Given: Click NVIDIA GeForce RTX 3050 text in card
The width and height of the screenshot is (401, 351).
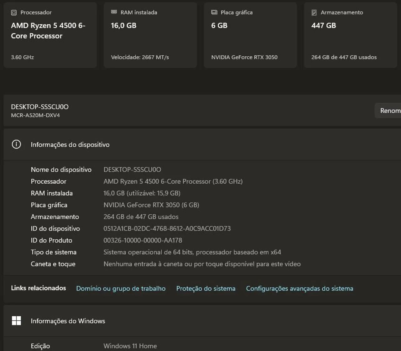Looking at the screenshot, I should point(244,57).
